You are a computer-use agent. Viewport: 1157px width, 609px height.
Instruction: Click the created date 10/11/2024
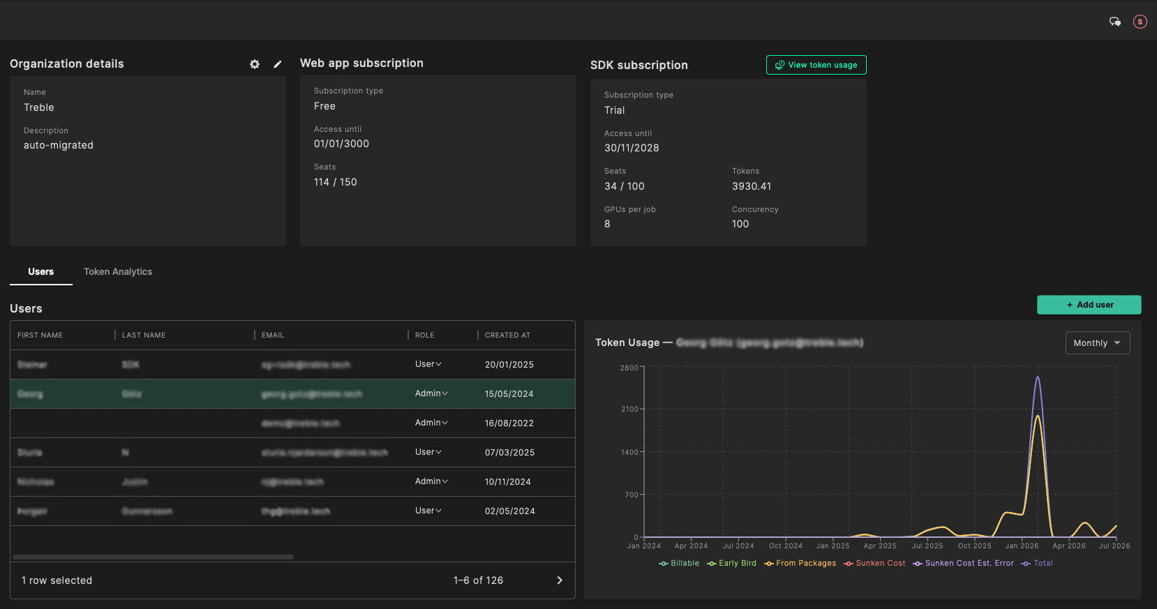click(508, 482)
